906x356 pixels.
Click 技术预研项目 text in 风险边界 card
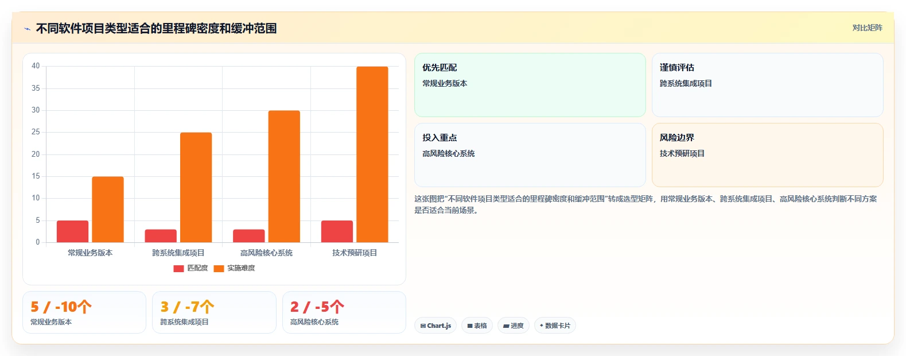pyautogui.click(x=682, y=153)
